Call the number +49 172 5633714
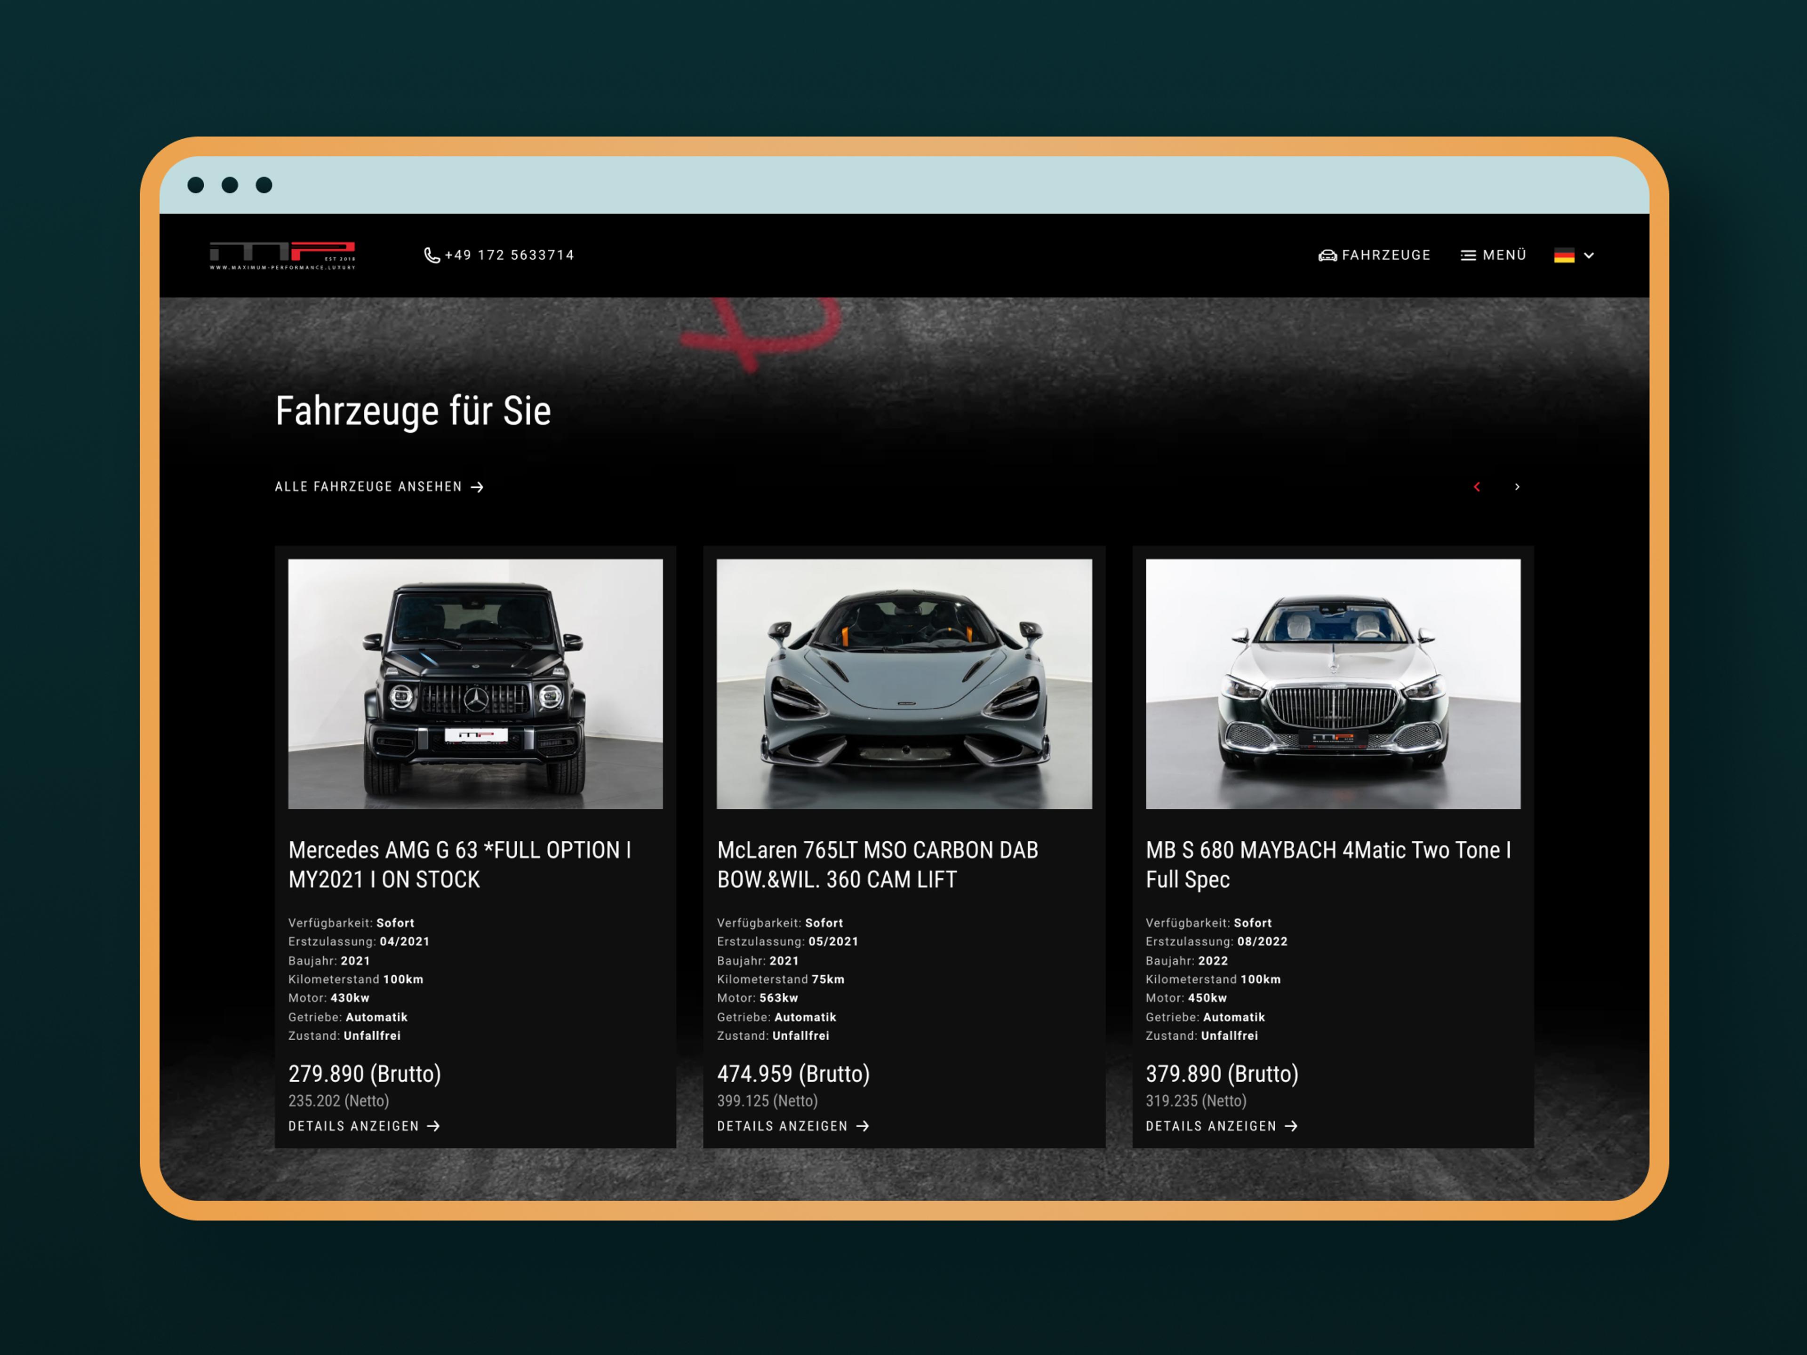 point(509,255)
